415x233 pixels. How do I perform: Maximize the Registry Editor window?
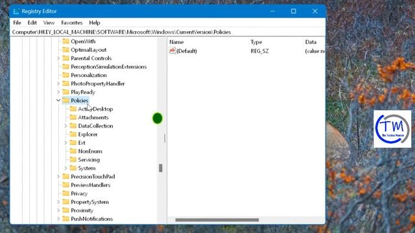pyautogui.click(x=294, y=11)
